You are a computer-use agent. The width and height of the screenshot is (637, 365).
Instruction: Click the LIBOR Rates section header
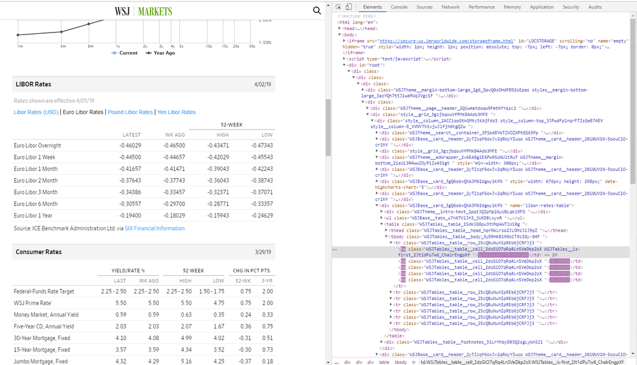coord(144,84)
